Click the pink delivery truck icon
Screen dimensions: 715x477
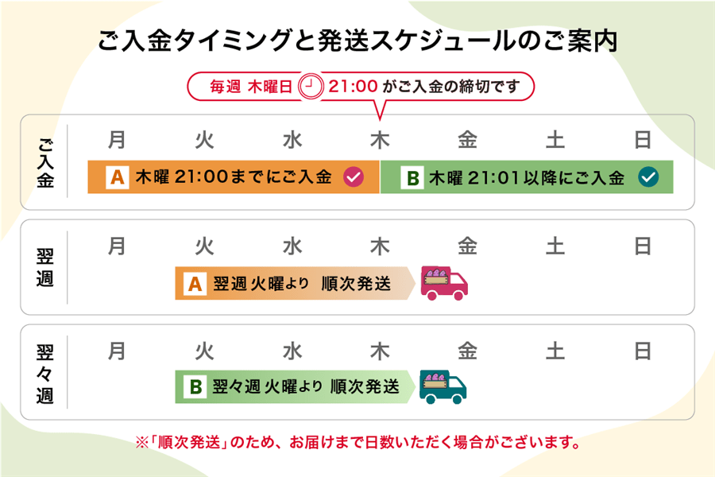[444, 283]
